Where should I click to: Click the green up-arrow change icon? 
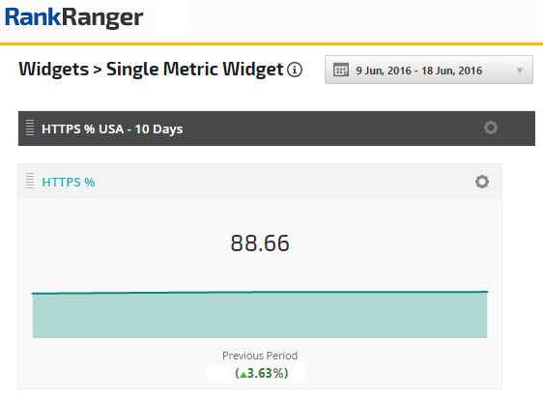[243, 375]
